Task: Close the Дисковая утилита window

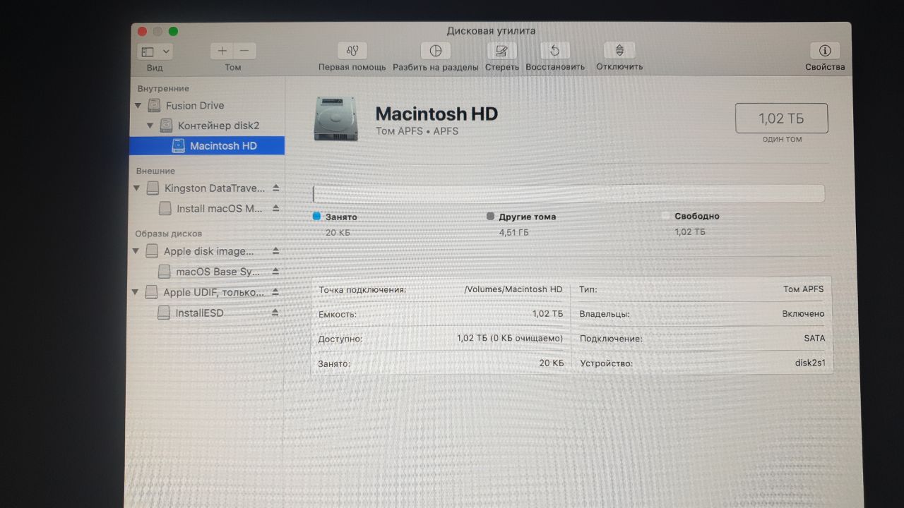Action: pyautogui.click(x=142, y=31)
